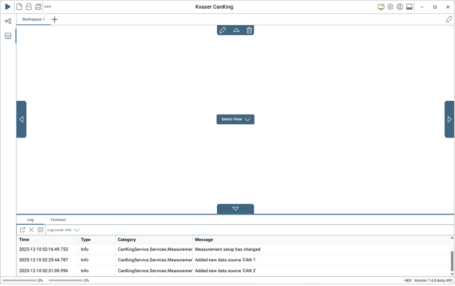
Task: Create a new project file
Action: [x=19, y=7]
